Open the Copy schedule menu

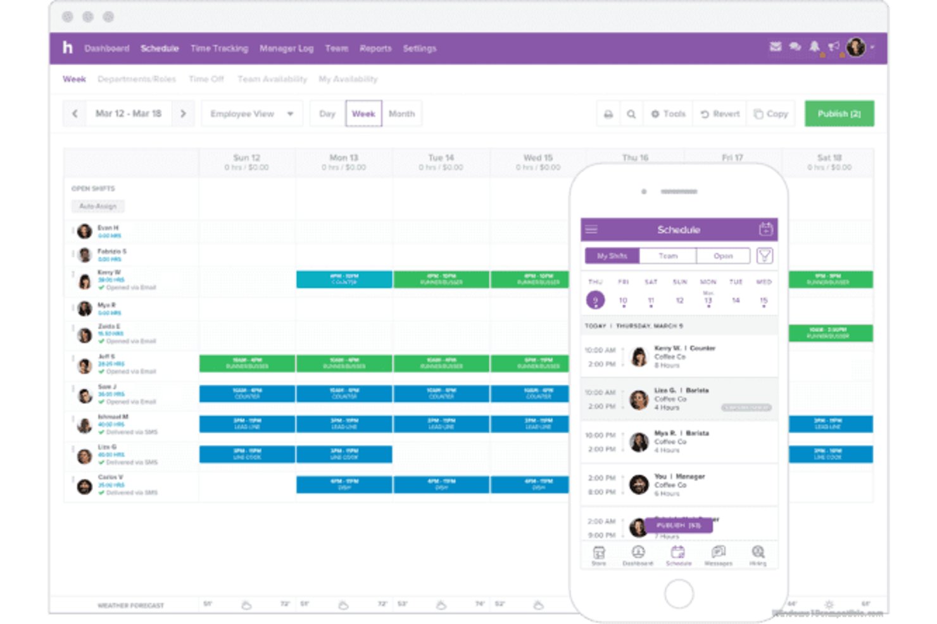click(x=770, y=114)
